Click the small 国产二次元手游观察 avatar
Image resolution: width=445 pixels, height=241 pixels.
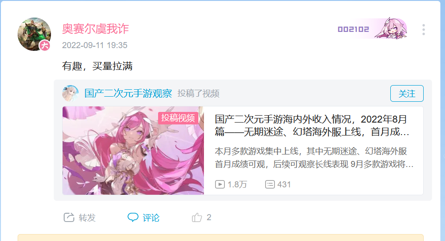pyautogui.click(x=70, y=93)
